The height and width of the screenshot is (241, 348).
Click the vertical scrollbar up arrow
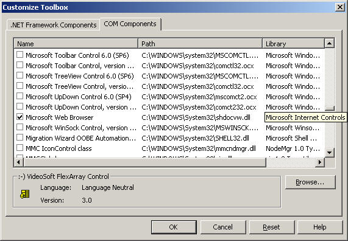click(329, 43)
